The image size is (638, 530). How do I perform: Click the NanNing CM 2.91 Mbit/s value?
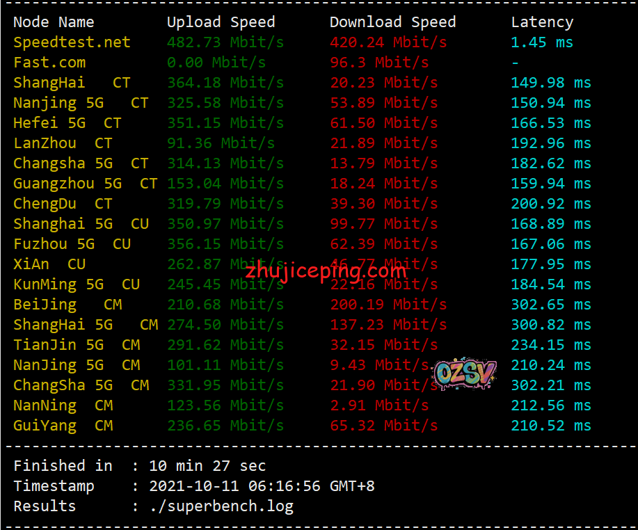click(379, 405)
